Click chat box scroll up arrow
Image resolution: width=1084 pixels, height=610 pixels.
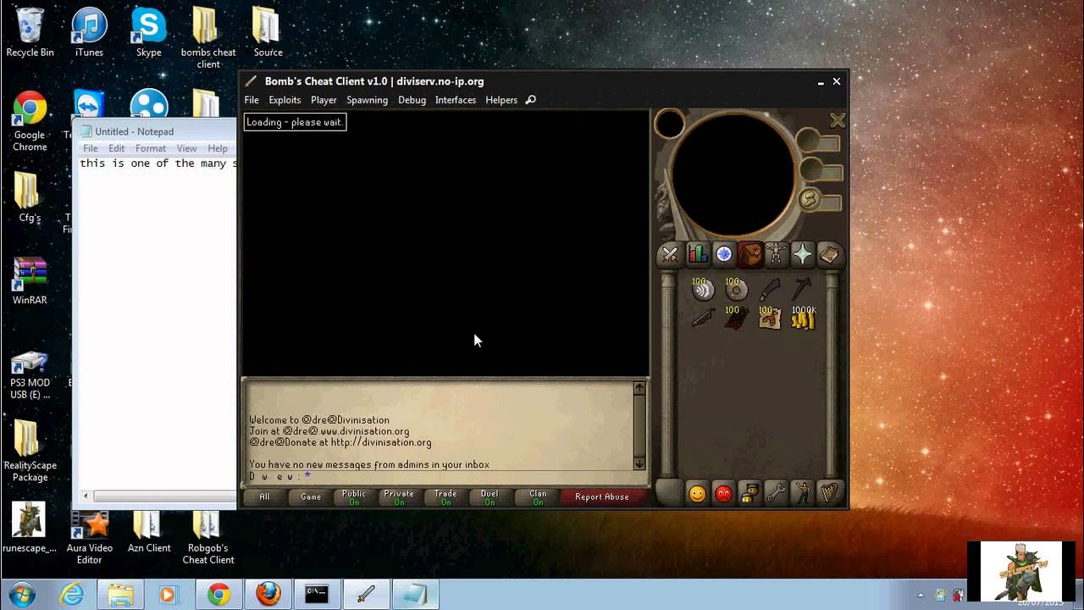639,388
